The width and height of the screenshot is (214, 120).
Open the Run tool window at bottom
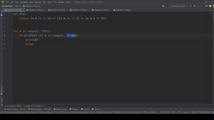(x=23, y=109)
